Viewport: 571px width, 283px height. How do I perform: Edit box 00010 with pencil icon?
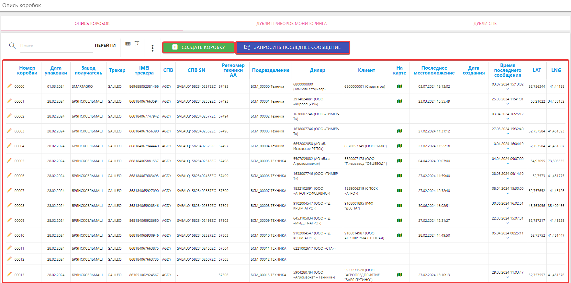click(x=9, y=235)
